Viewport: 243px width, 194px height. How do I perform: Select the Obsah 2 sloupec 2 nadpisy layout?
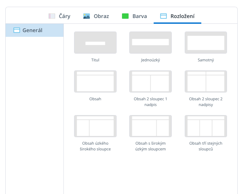tap(206, 81)
